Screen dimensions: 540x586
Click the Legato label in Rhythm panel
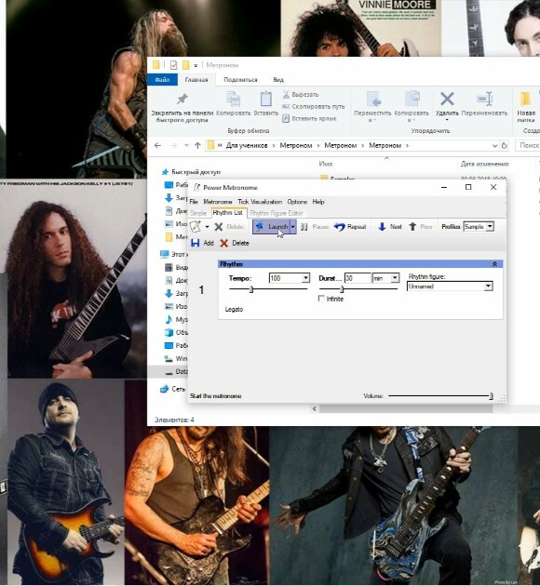tap(234, 310)
